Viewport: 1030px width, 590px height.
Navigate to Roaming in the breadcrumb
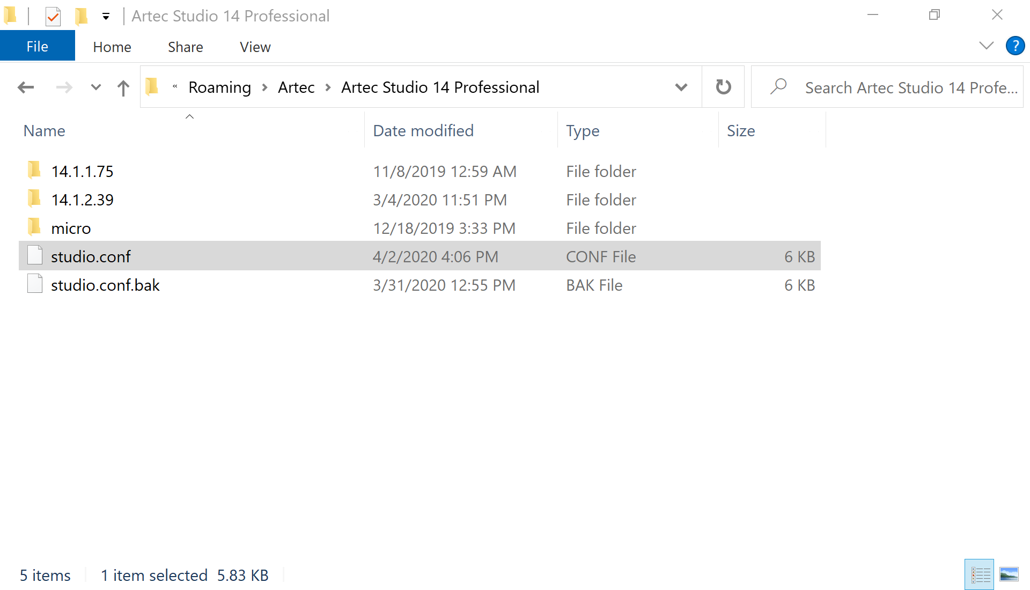click(x=220, y=87)
